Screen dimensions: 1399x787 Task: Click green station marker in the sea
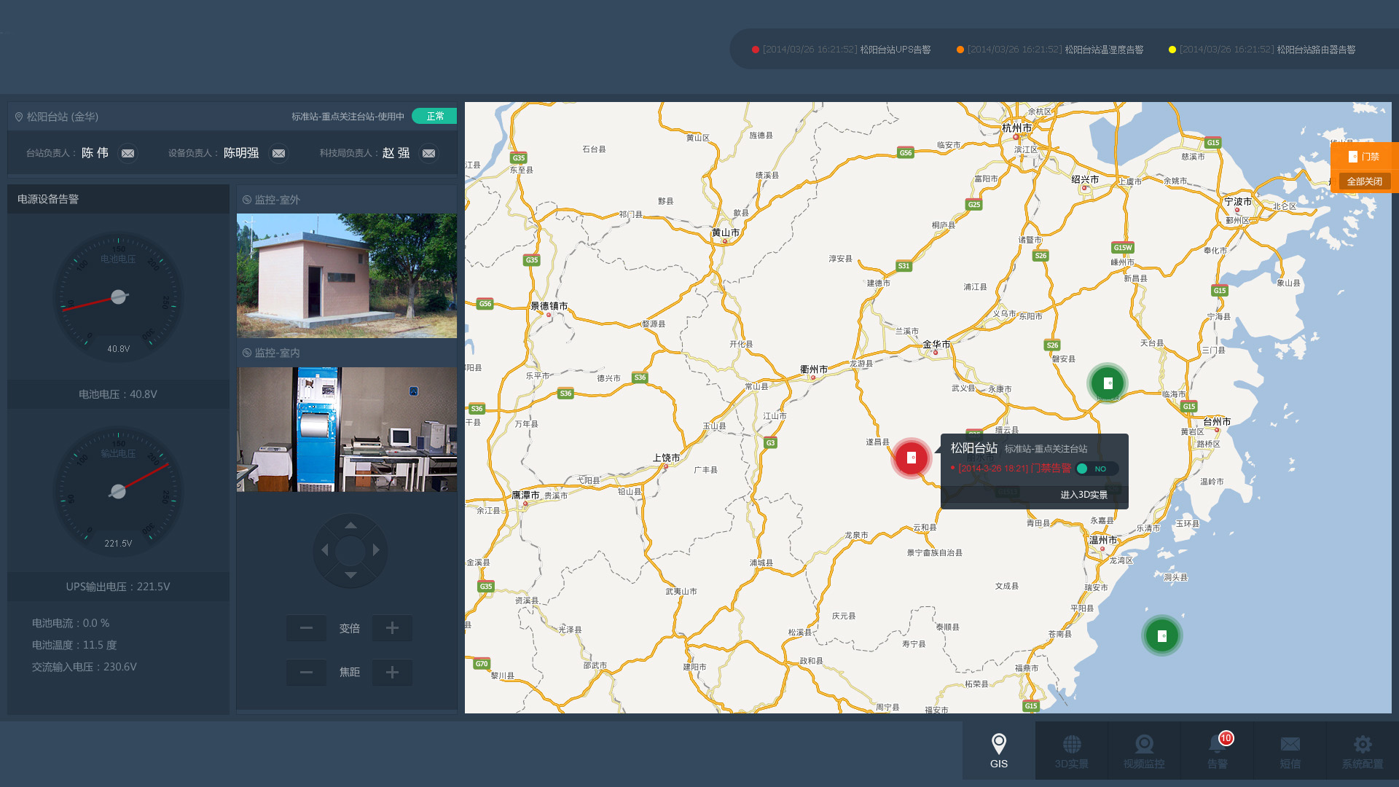click(1161, 636)
